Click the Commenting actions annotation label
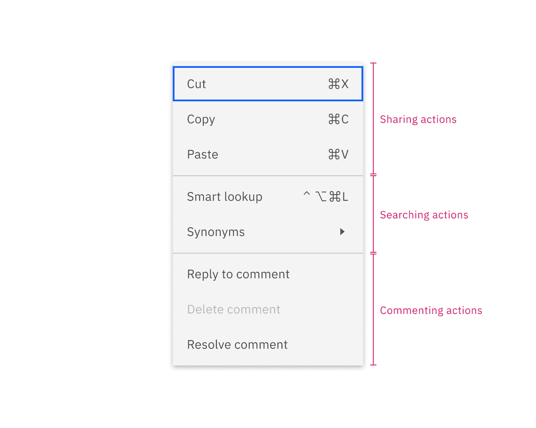Viewport: 536px width, 428px height. [x=431, y=310]
